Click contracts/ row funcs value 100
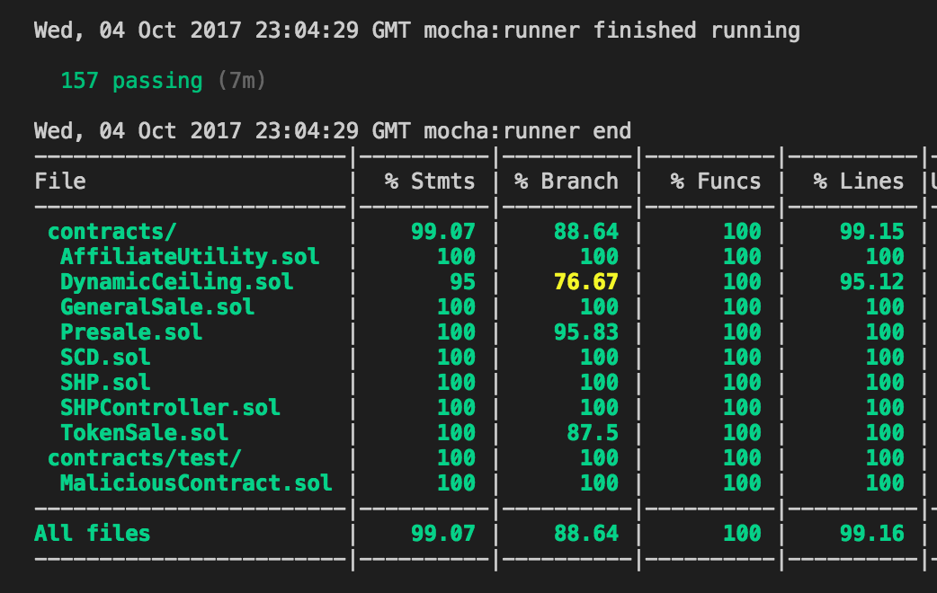937x593 pixels. tap(742, 232)
